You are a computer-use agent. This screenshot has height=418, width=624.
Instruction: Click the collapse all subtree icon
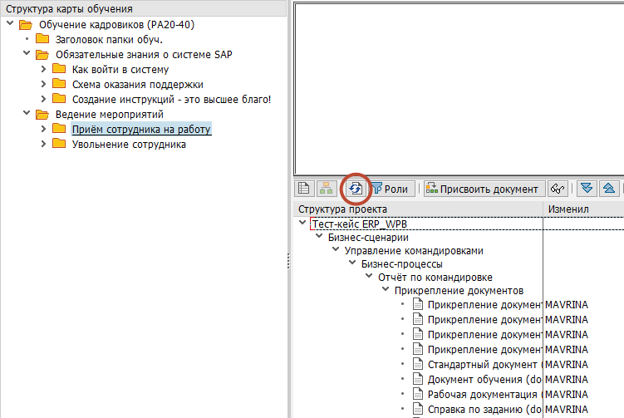pos(609,189)
